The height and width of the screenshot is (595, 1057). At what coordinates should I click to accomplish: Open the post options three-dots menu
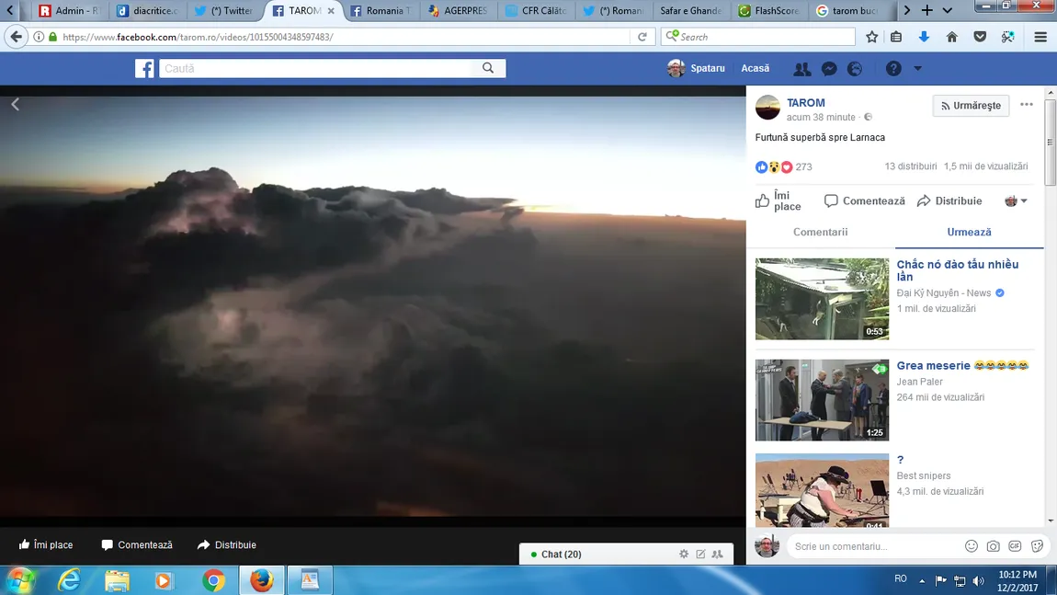1027,105
